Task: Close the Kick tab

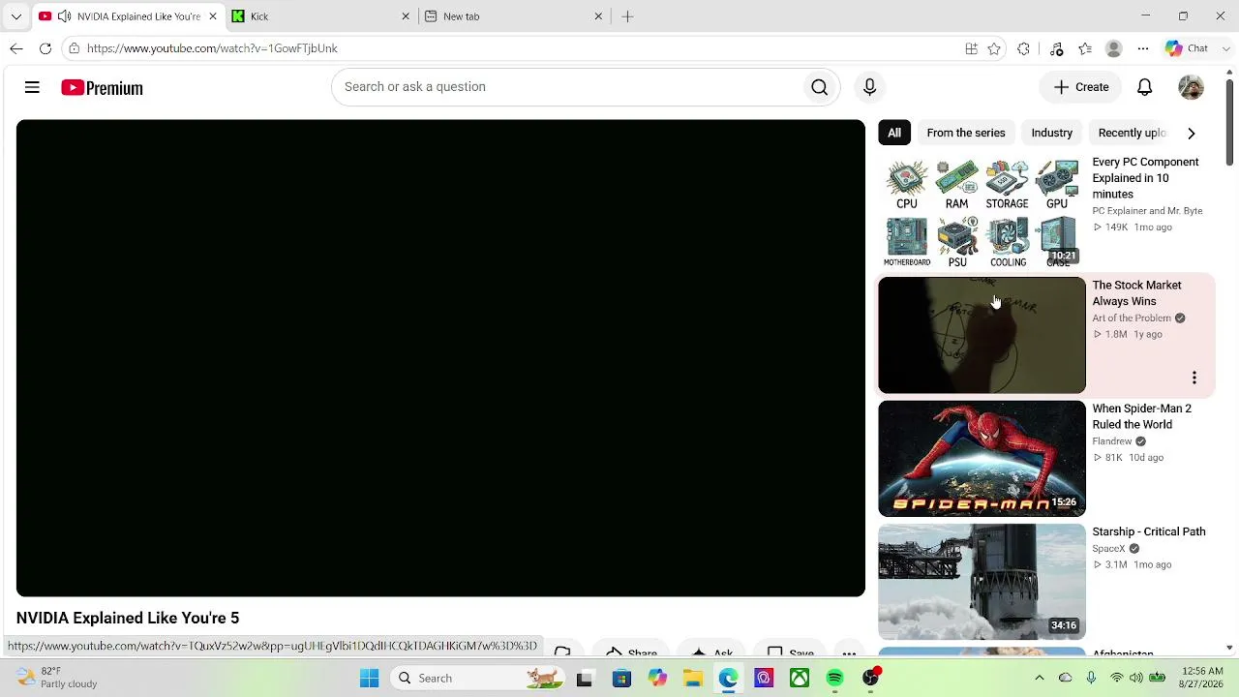Action: tap(407, 16)
